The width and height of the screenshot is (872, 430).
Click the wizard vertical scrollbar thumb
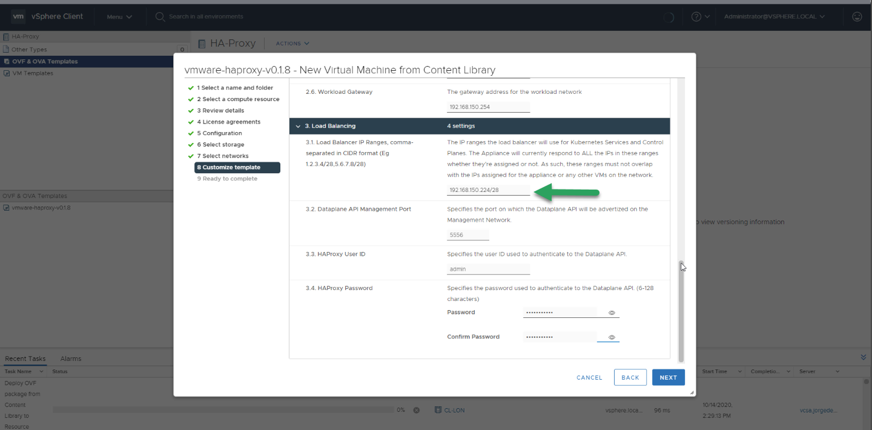(x=681, y=311)
